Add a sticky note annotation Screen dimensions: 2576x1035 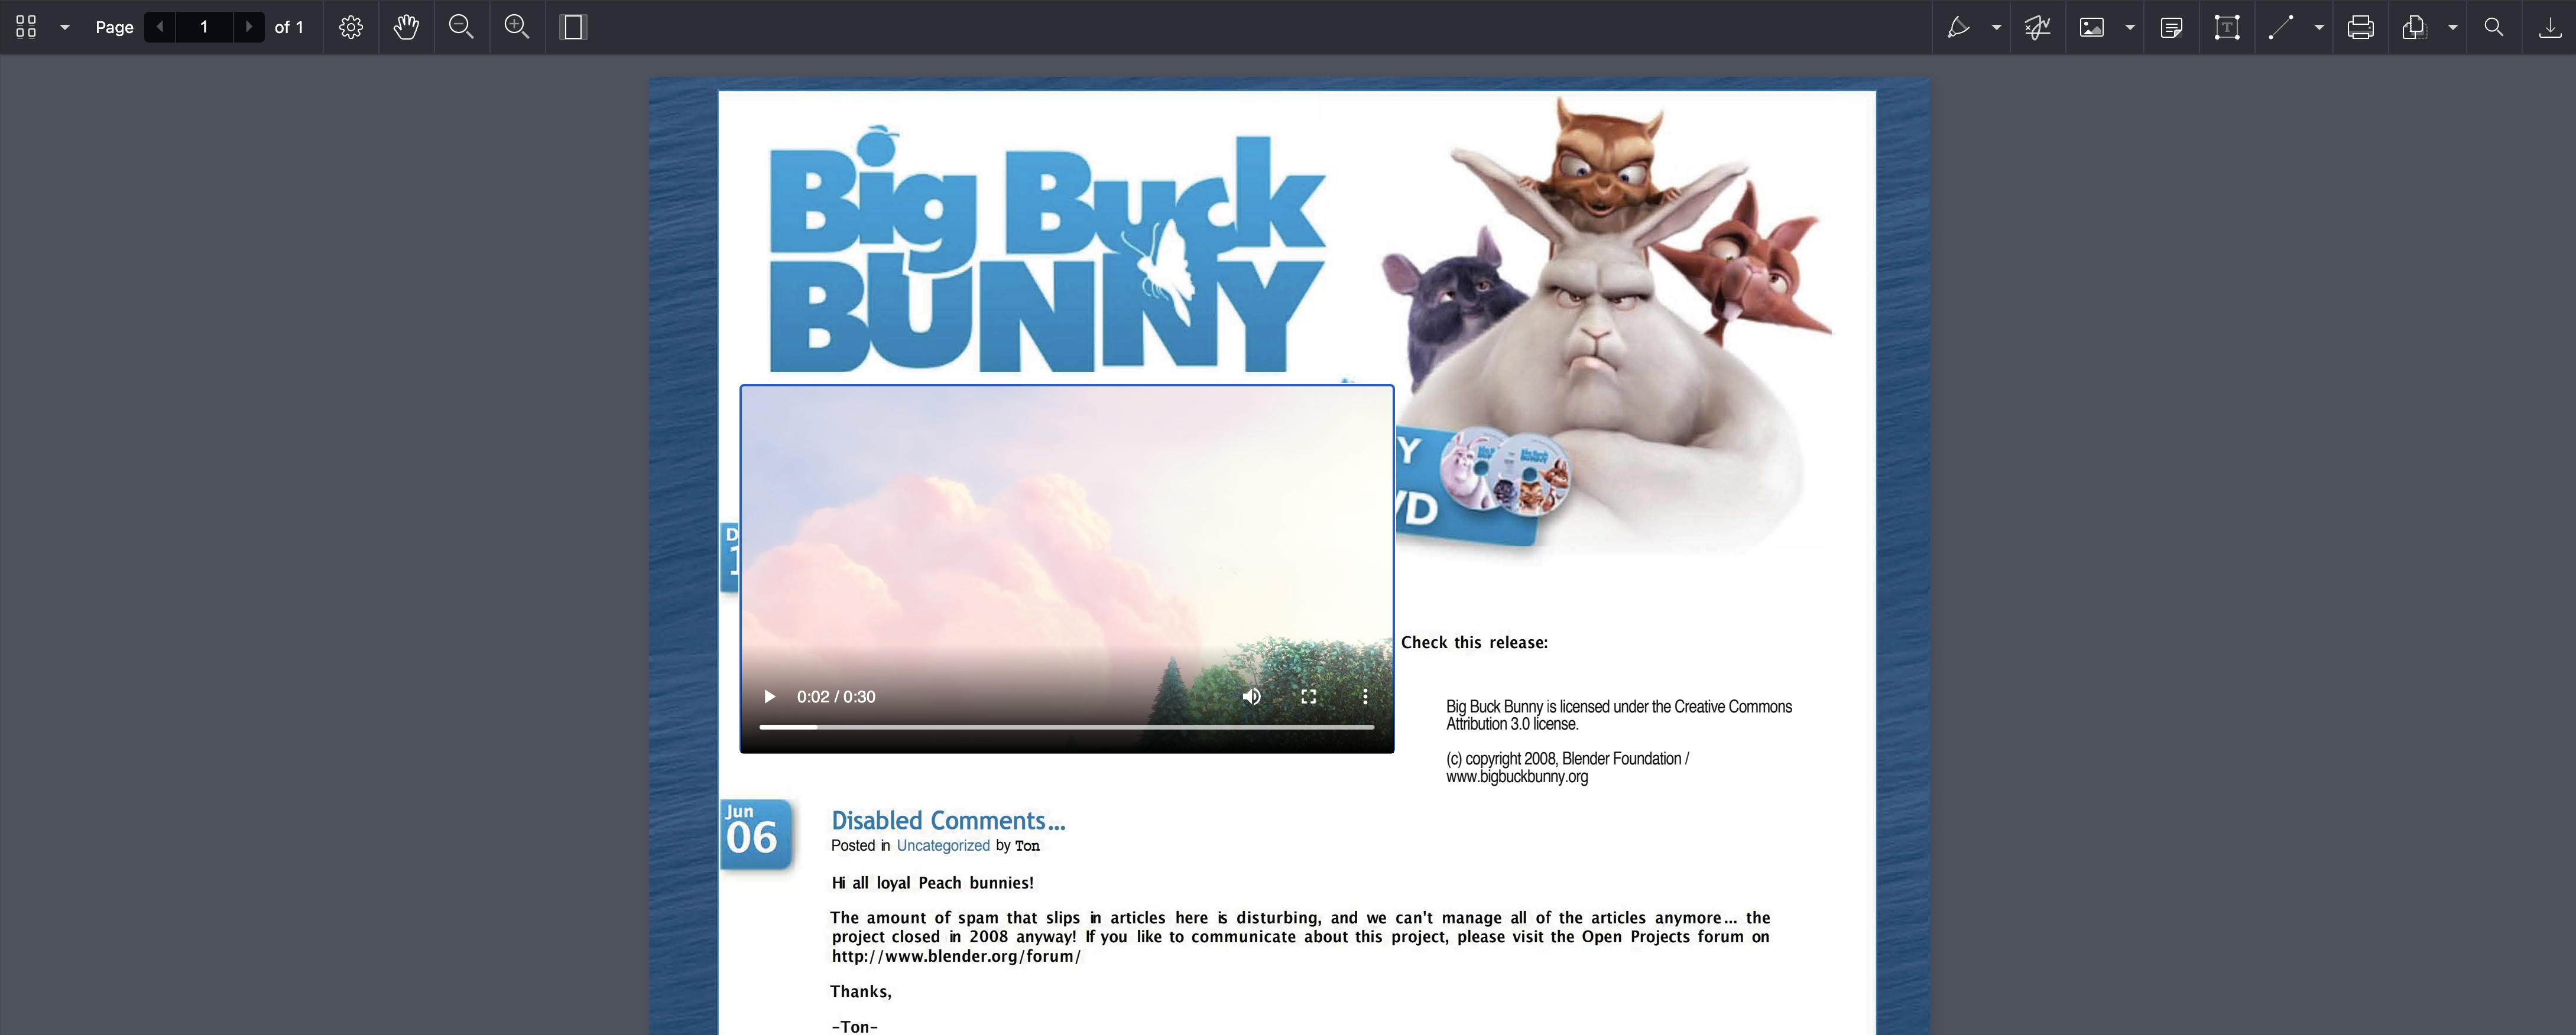point(2171,27)
